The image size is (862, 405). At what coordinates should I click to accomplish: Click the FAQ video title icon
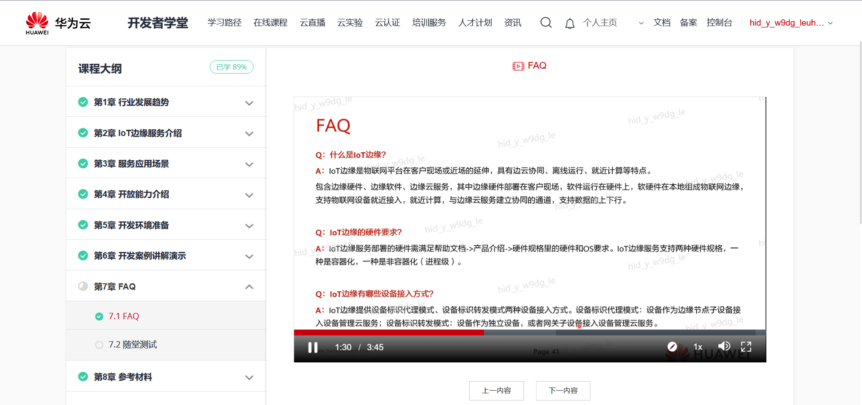pyautogui.click(x=518, y=66)
